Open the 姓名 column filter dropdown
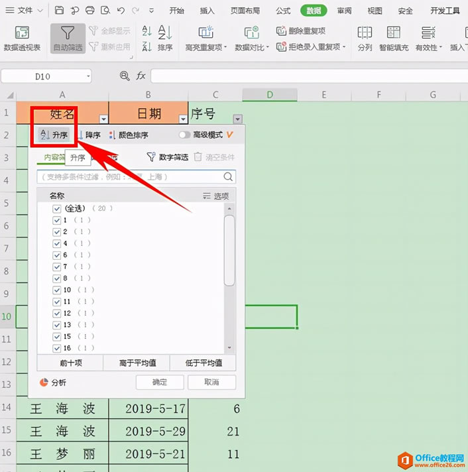468x472 pixels. coord(103,119)
